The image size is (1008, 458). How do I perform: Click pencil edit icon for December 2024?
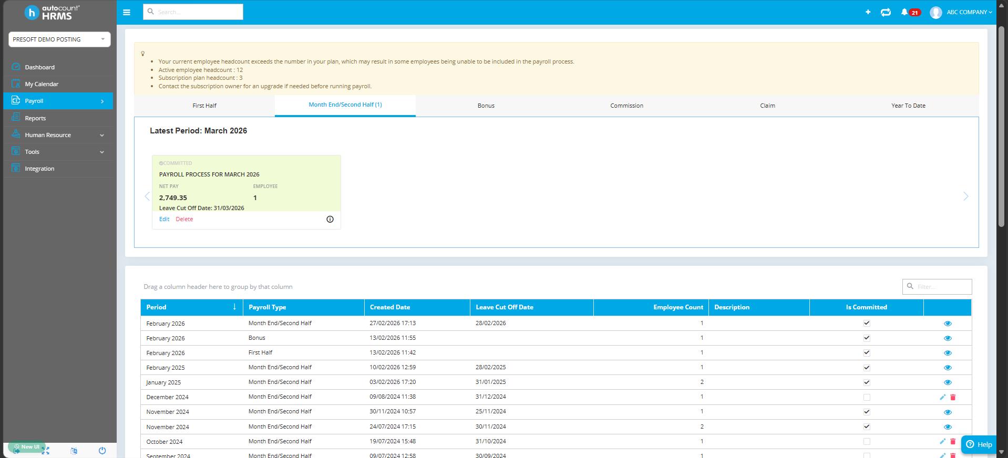tap(942, 397)
